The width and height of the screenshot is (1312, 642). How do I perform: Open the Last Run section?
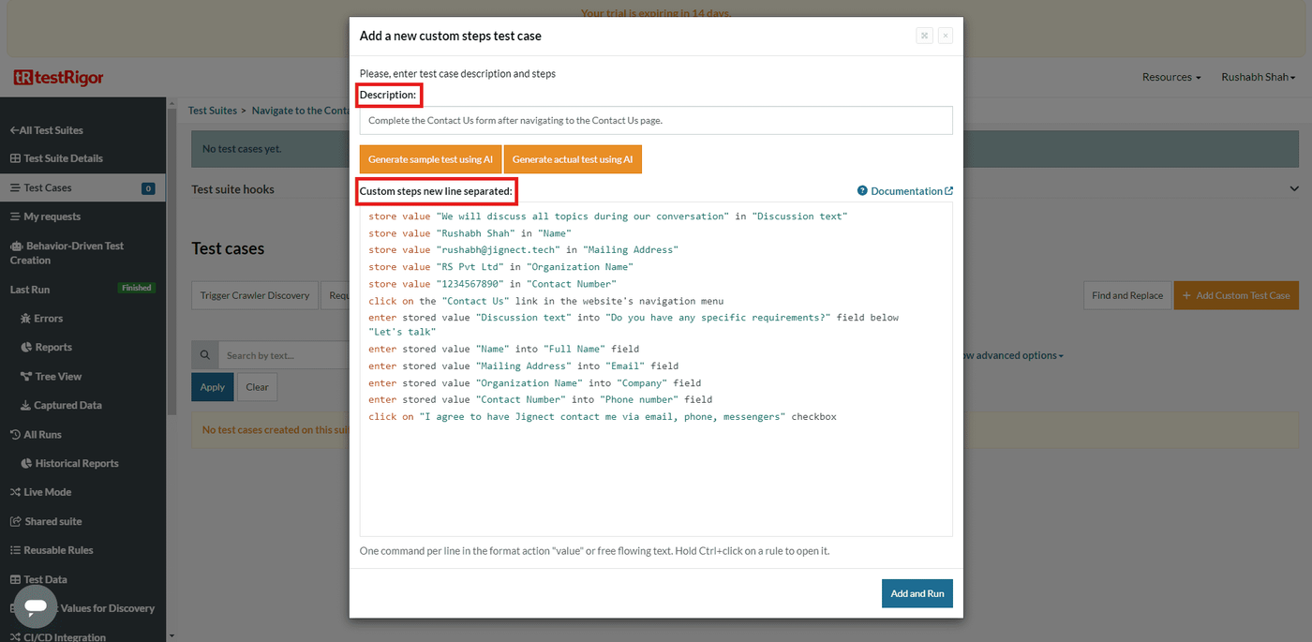click(x=30, y=290)
